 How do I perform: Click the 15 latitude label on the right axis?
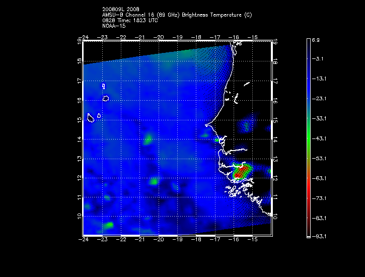pyautogui.click(x=275, y=120)
